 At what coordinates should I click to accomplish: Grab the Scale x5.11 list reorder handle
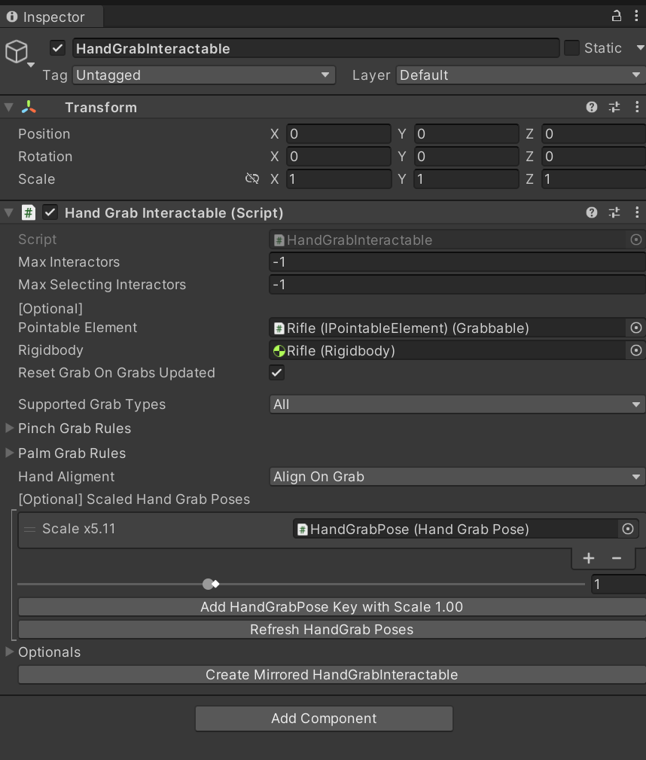tap(29, 530)
